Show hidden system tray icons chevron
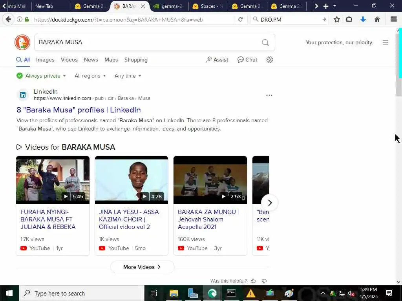Viewport: 402px width, 301px height. (323, 293)
